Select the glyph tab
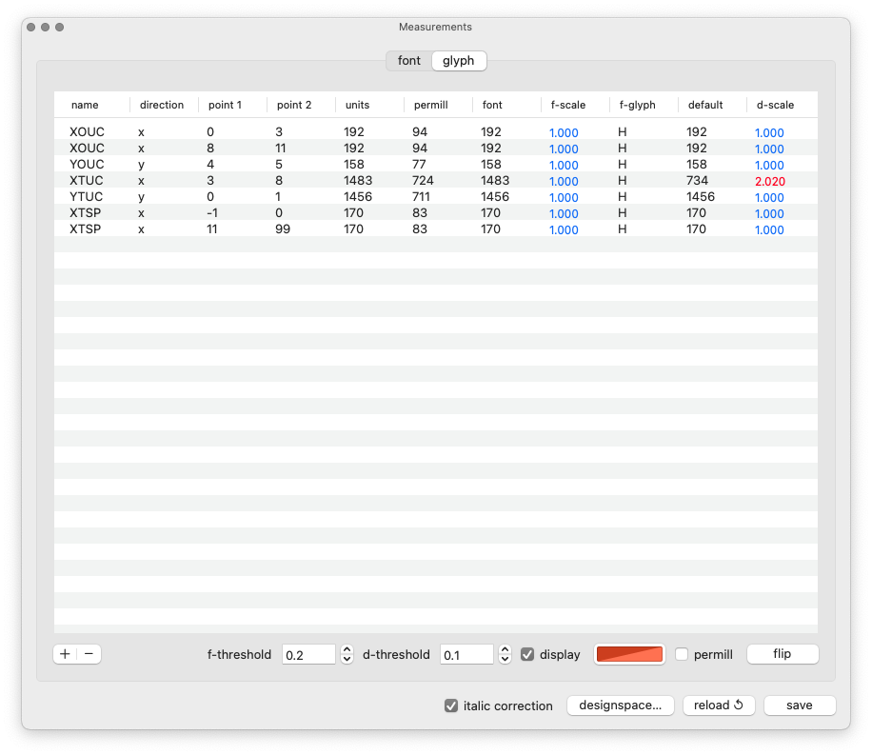 [458, 61]
